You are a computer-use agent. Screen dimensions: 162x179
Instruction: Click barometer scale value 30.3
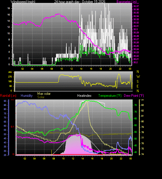coord(135,29)
